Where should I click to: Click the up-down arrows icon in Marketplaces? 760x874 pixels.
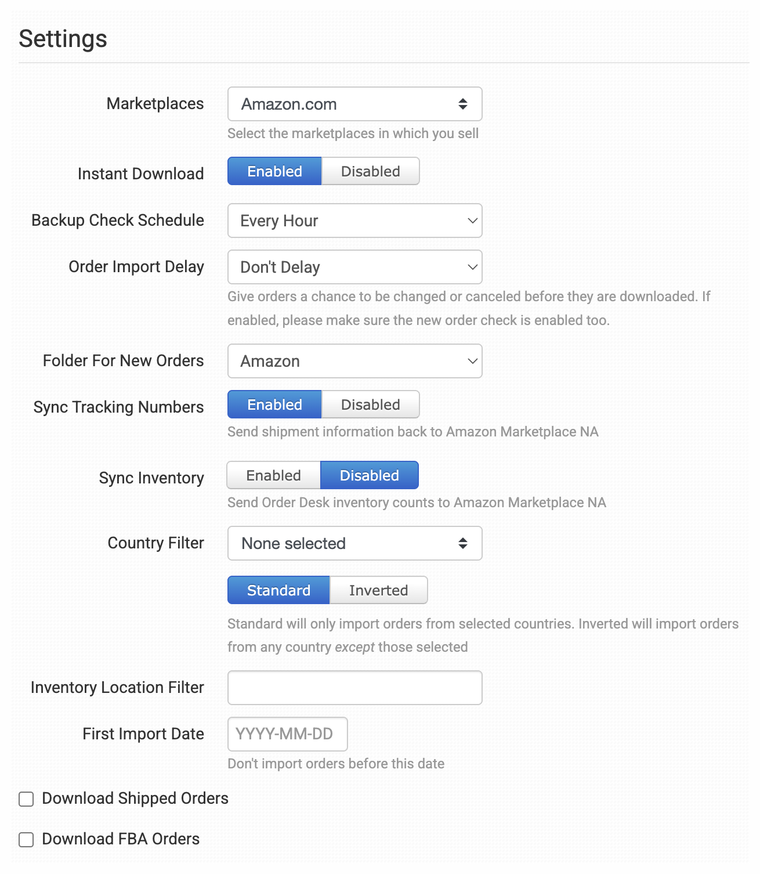click(x=463, y=104)
